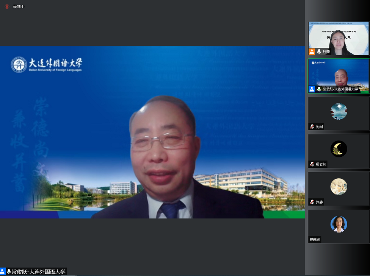Click the muted microphone icon beside 贺静
This screenshot has width=370, height=276.
point(312,202)
